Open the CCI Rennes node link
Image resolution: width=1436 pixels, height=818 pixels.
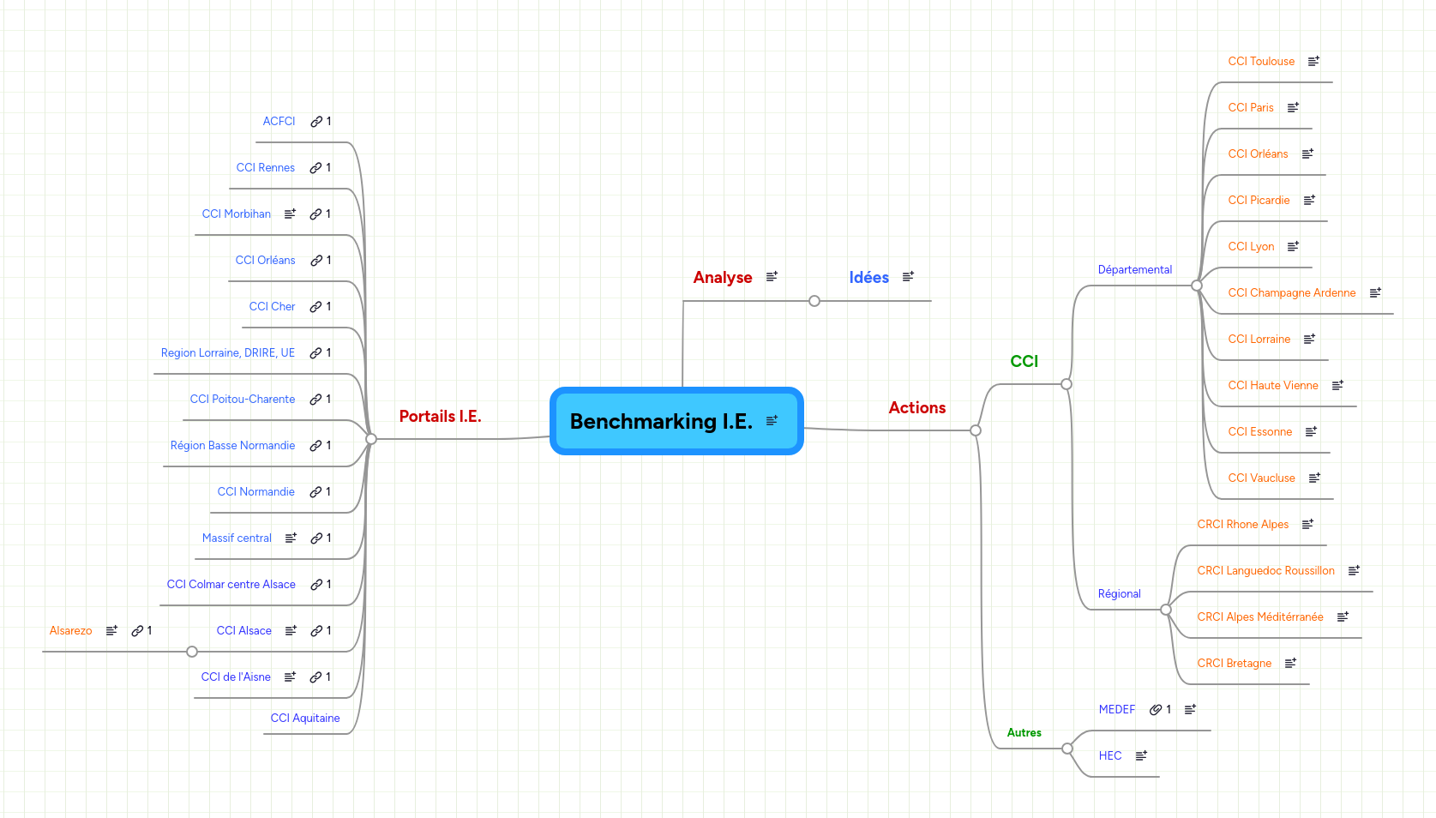[317, 167]
